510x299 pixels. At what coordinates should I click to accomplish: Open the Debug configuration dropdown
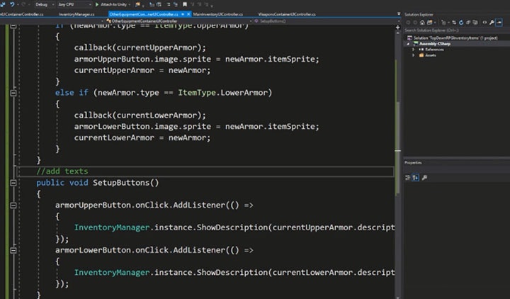pyautogui.click(x=45, y=4)
